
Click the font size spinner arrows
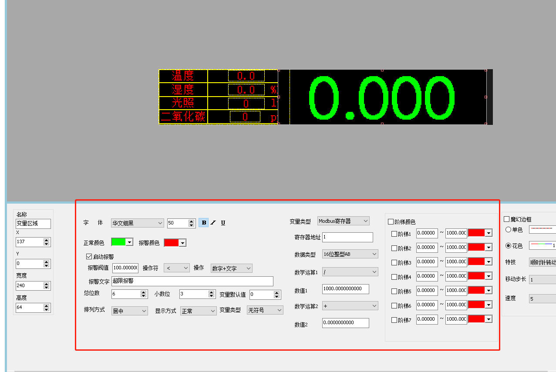(x=192, y=223)
